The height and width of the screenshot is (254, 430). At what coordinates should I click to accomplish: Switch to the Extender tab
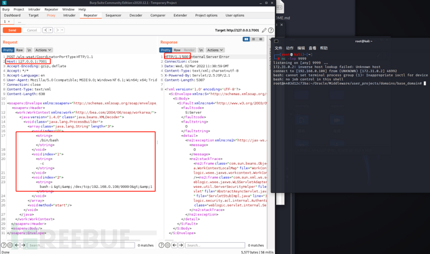pos(180,16)
